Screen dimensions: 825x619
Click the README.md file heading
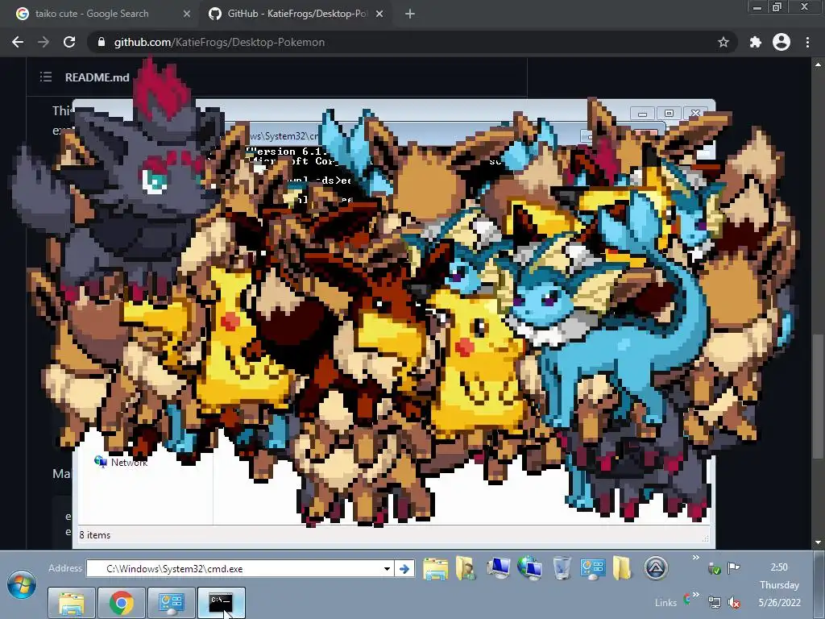pos(97,77)
